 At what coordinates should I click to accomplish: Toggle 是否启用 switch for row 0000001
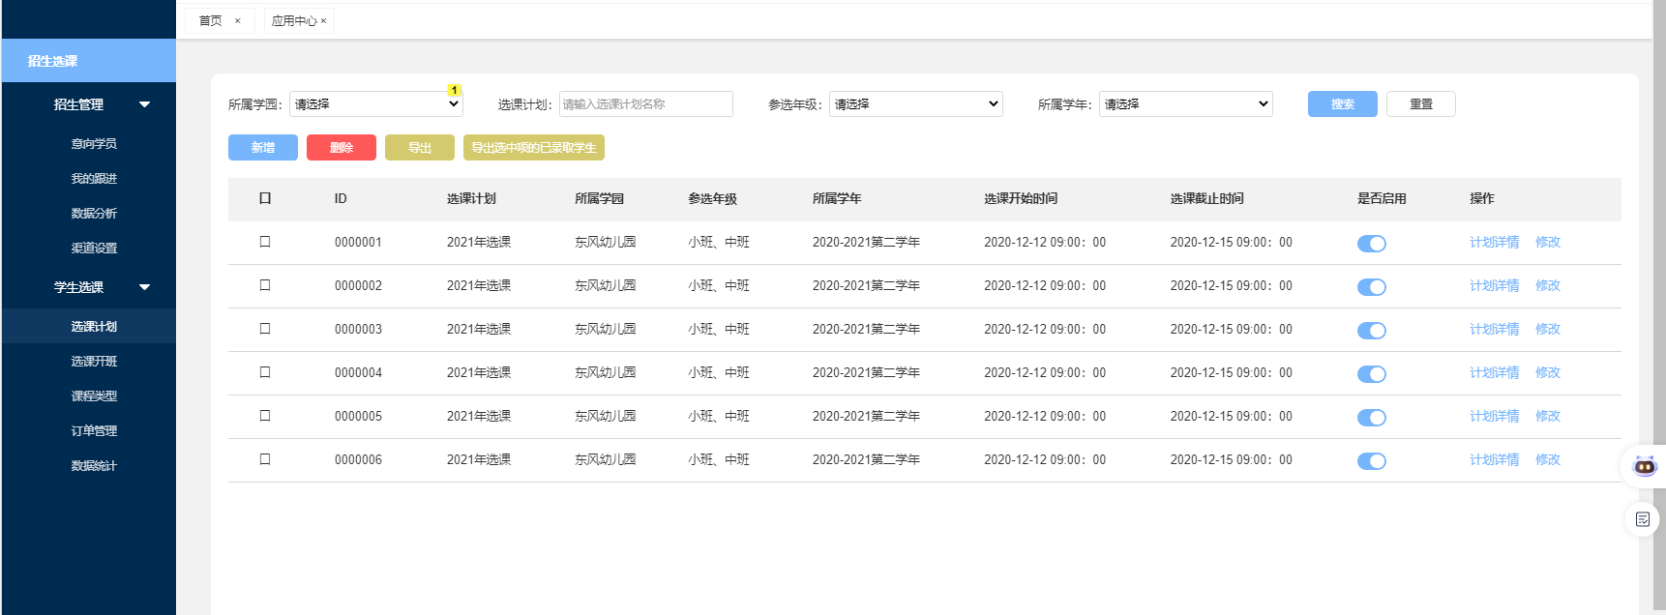pyautogui.click(x=1372, y=244)
